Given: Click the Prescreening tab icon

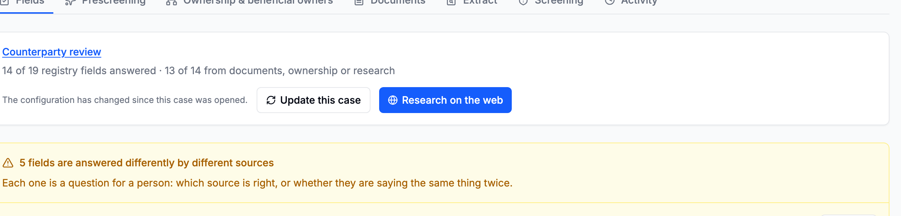Looking at the screenshot, I should (70, 2).
